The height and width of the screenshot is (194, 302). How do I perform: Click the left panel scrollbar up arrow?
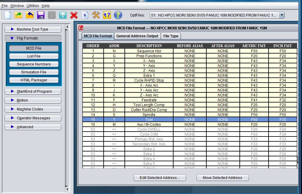pos(67,27)
